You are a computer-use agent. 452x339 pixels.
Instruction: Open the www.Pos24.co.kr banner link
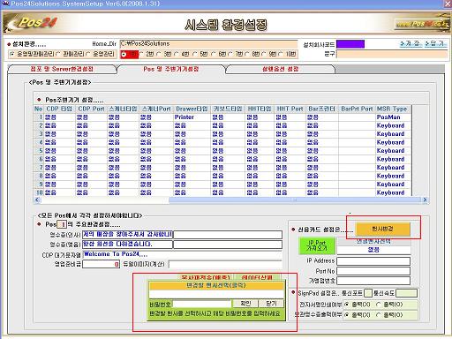422,24
